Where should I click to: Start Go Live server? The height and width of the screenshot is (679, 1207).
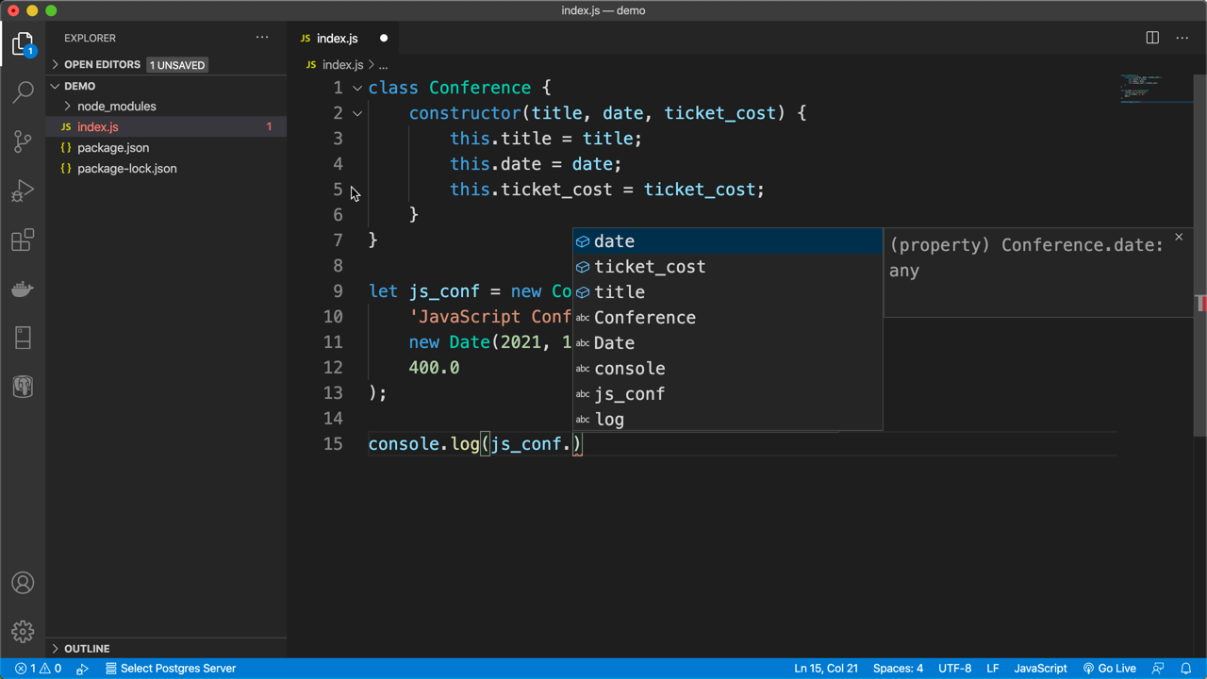1110,669
